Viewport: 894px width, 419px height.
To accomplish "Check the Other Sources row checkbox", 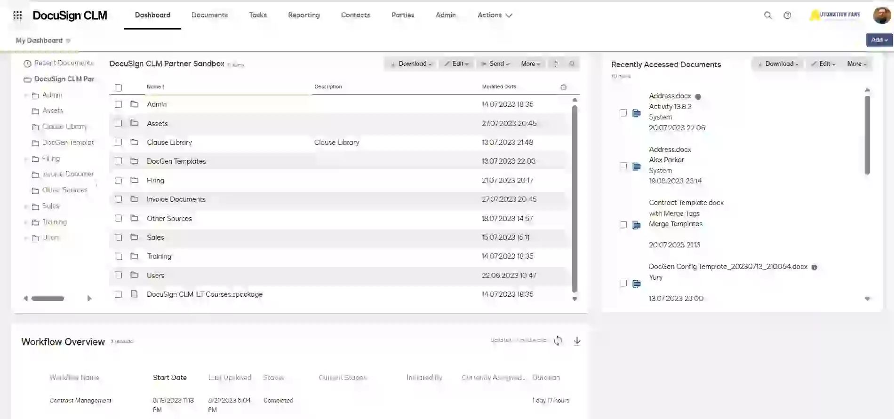I will (x=118, y=218).
